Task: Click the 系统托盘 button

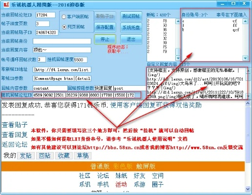Action: [131, 27]
